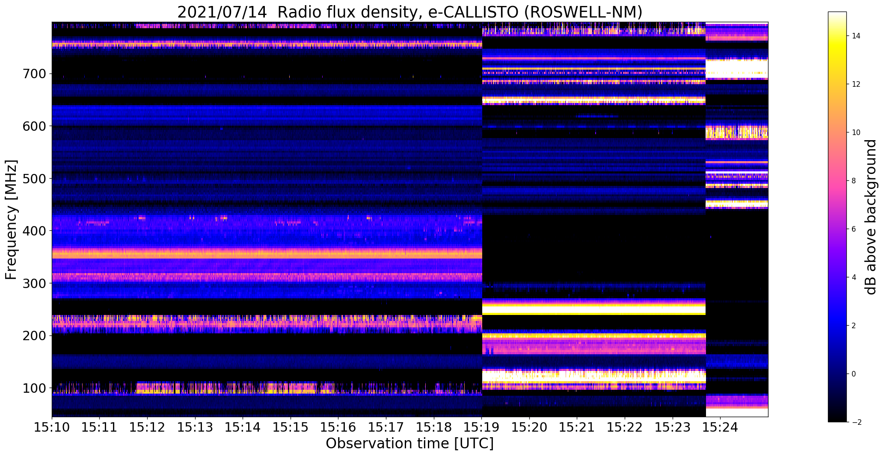Click the 'dB above background' colorbar label
884x456 pixels.
(871, 217)
